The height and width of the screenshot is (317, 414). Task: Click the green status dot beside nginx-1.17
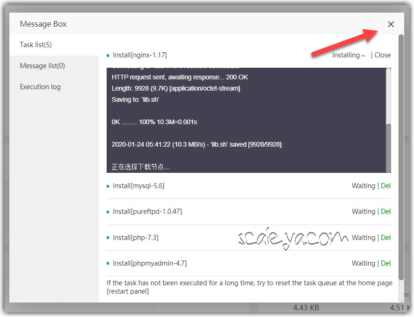pyautogui.click(x=108, y=55)
